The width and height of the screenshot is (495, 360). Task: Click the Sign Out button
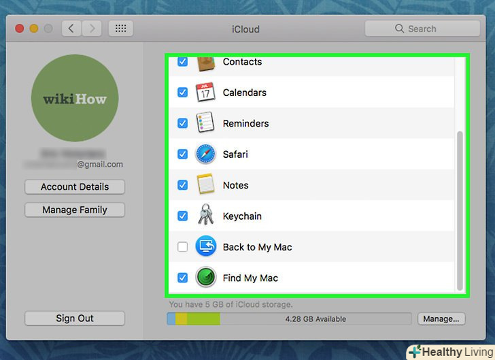click(x=75, y=318)
